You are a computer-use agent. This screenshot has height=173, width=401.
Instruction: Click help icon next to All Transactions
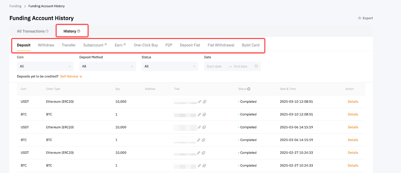pos(47,31)
